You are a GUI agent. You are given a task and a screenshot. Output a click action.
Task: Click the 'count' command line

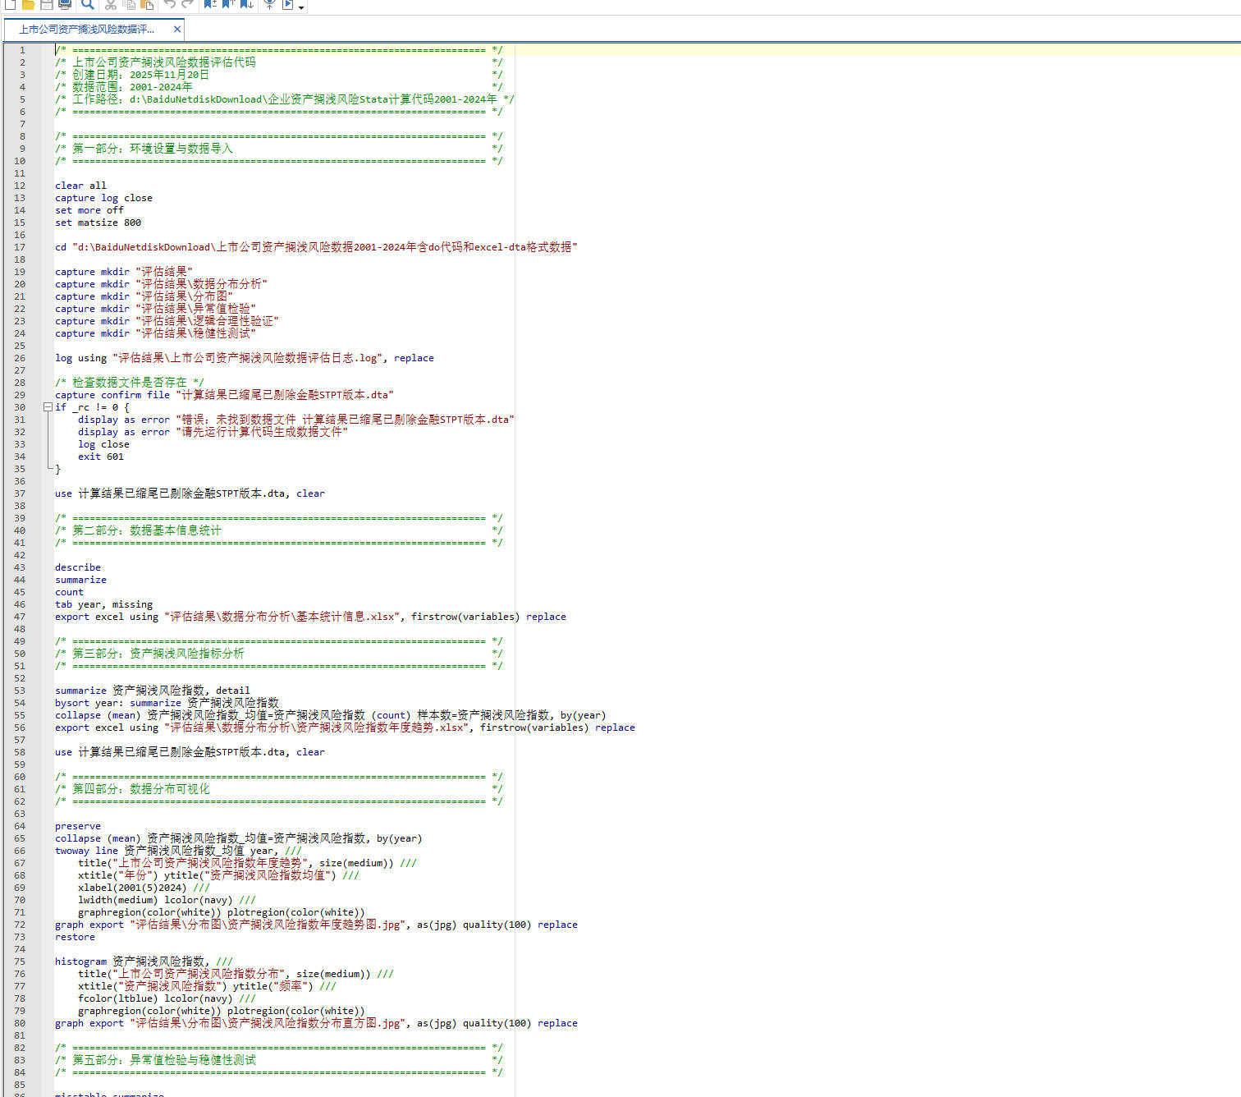tap(69, 592)
